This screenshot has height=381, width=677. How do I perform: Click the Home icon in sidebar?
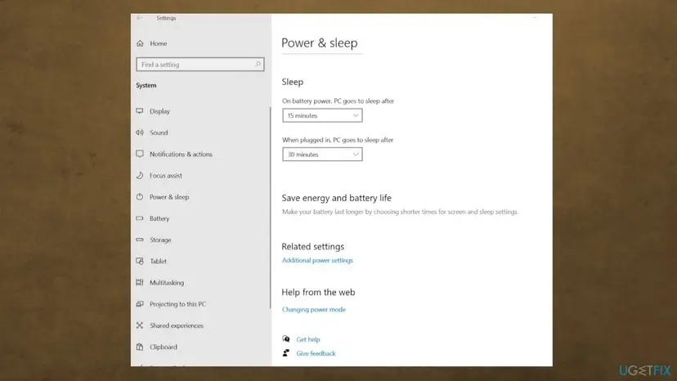[x=140, y=43]
